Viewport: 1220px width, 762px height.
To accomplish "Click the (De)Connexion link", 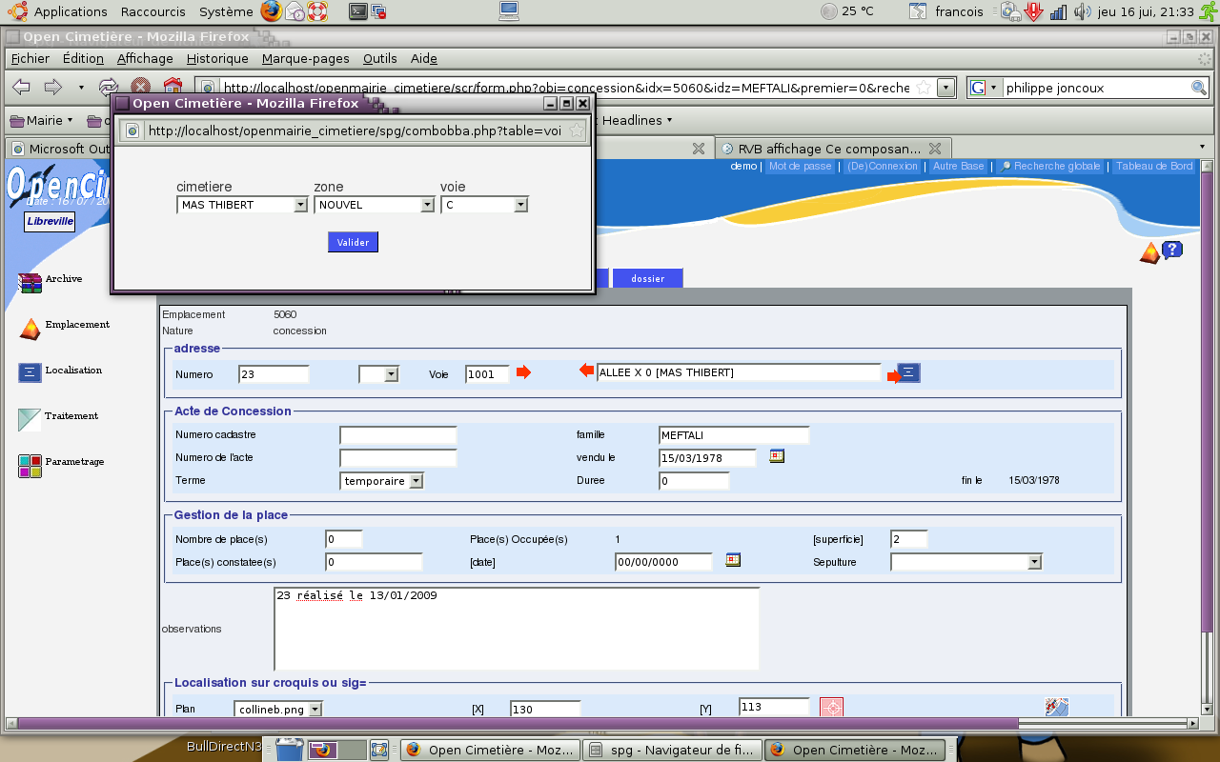I will [x=883, y=167].
